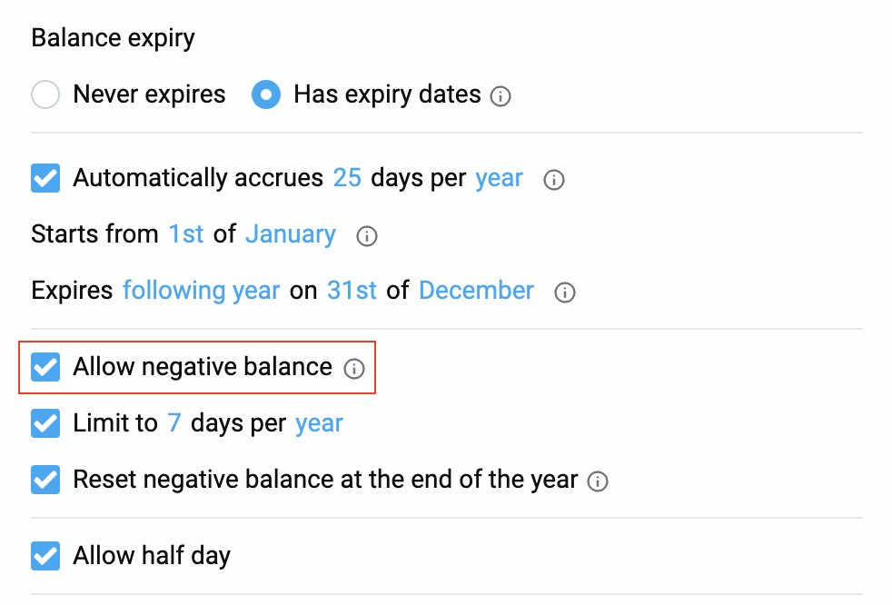
Task: Uncheck Automatically accrues checkbox
Action: point(45,178)
